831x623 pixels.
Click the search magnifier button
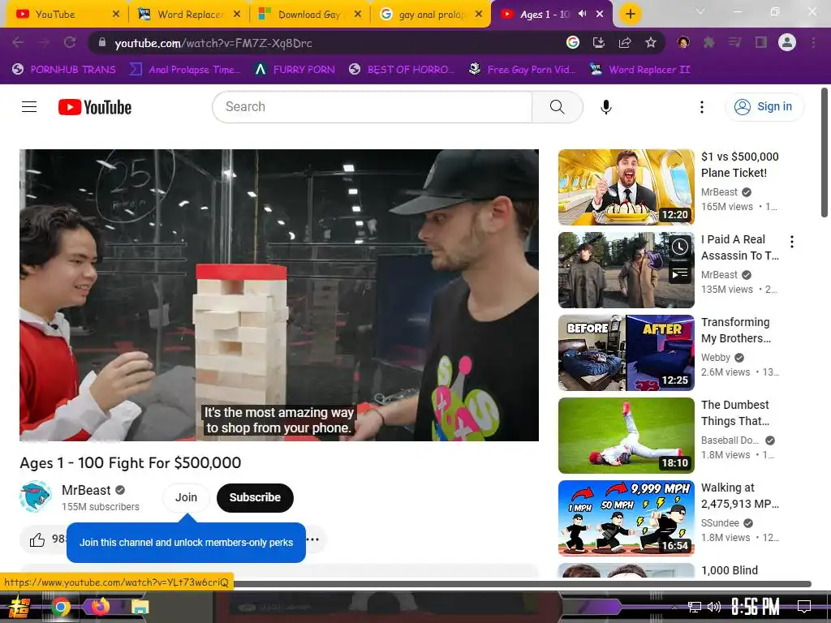[557, 107]
